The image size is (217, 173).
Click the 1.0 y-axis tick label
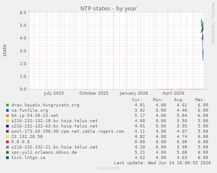(x=23, y=76)
